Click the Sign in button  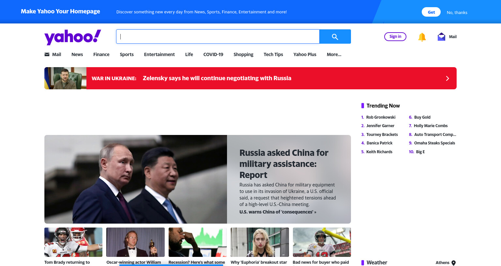click(x=395, y=37)
